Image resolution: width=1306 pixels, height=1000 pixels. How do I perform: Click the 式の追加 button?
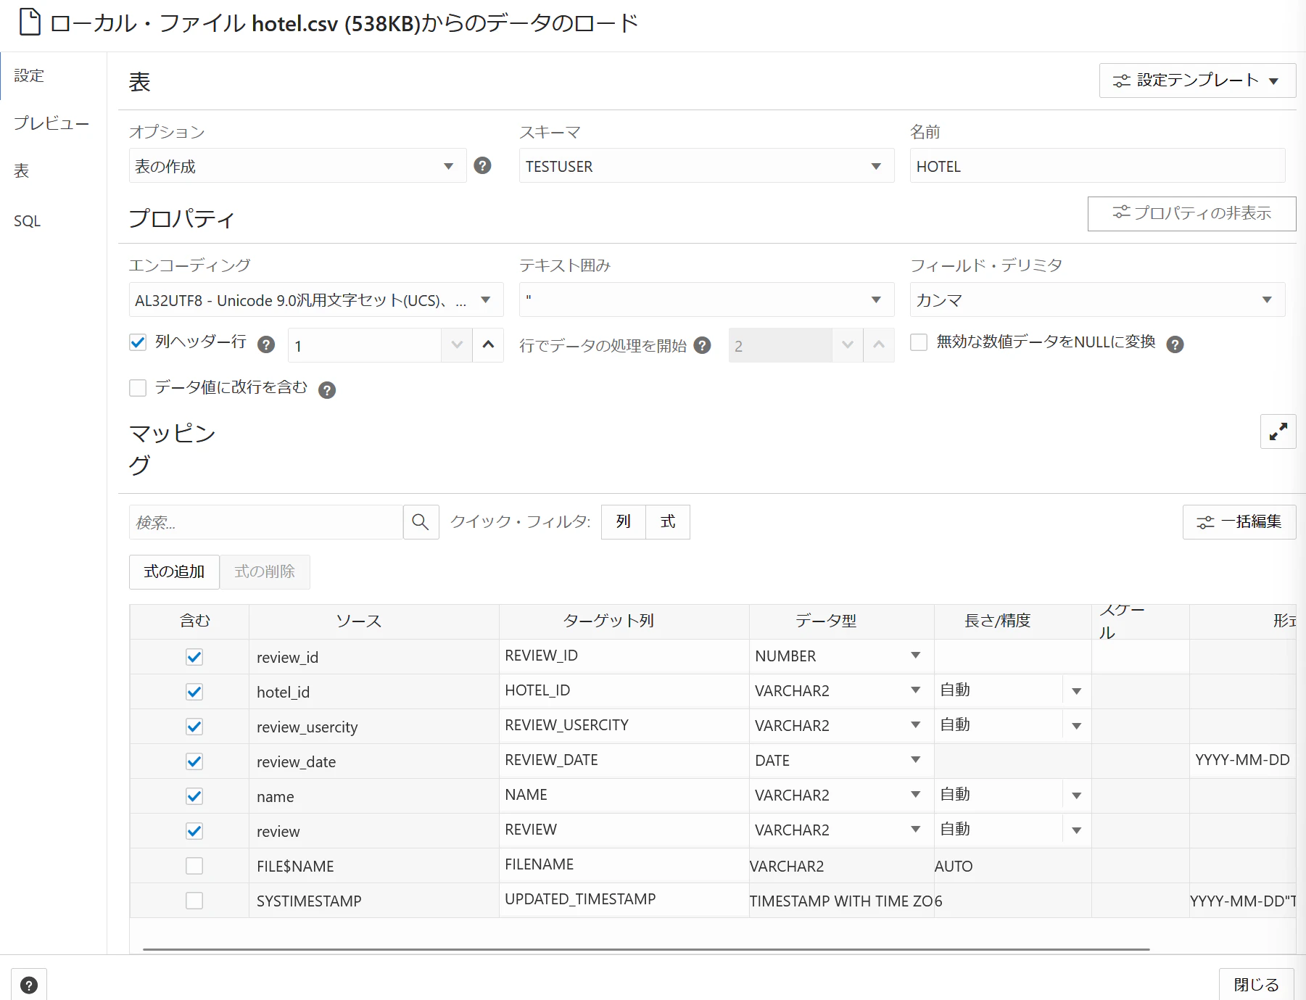coord(174,571)
